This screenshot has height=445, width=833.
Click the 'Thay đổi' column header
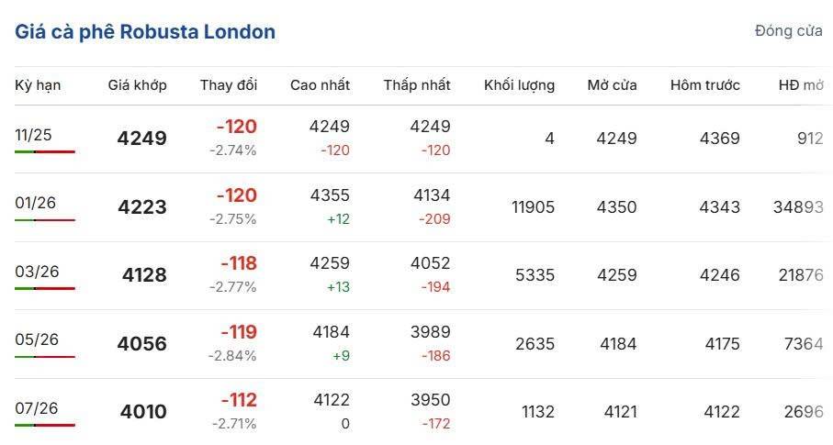click(x=229, y=85)
